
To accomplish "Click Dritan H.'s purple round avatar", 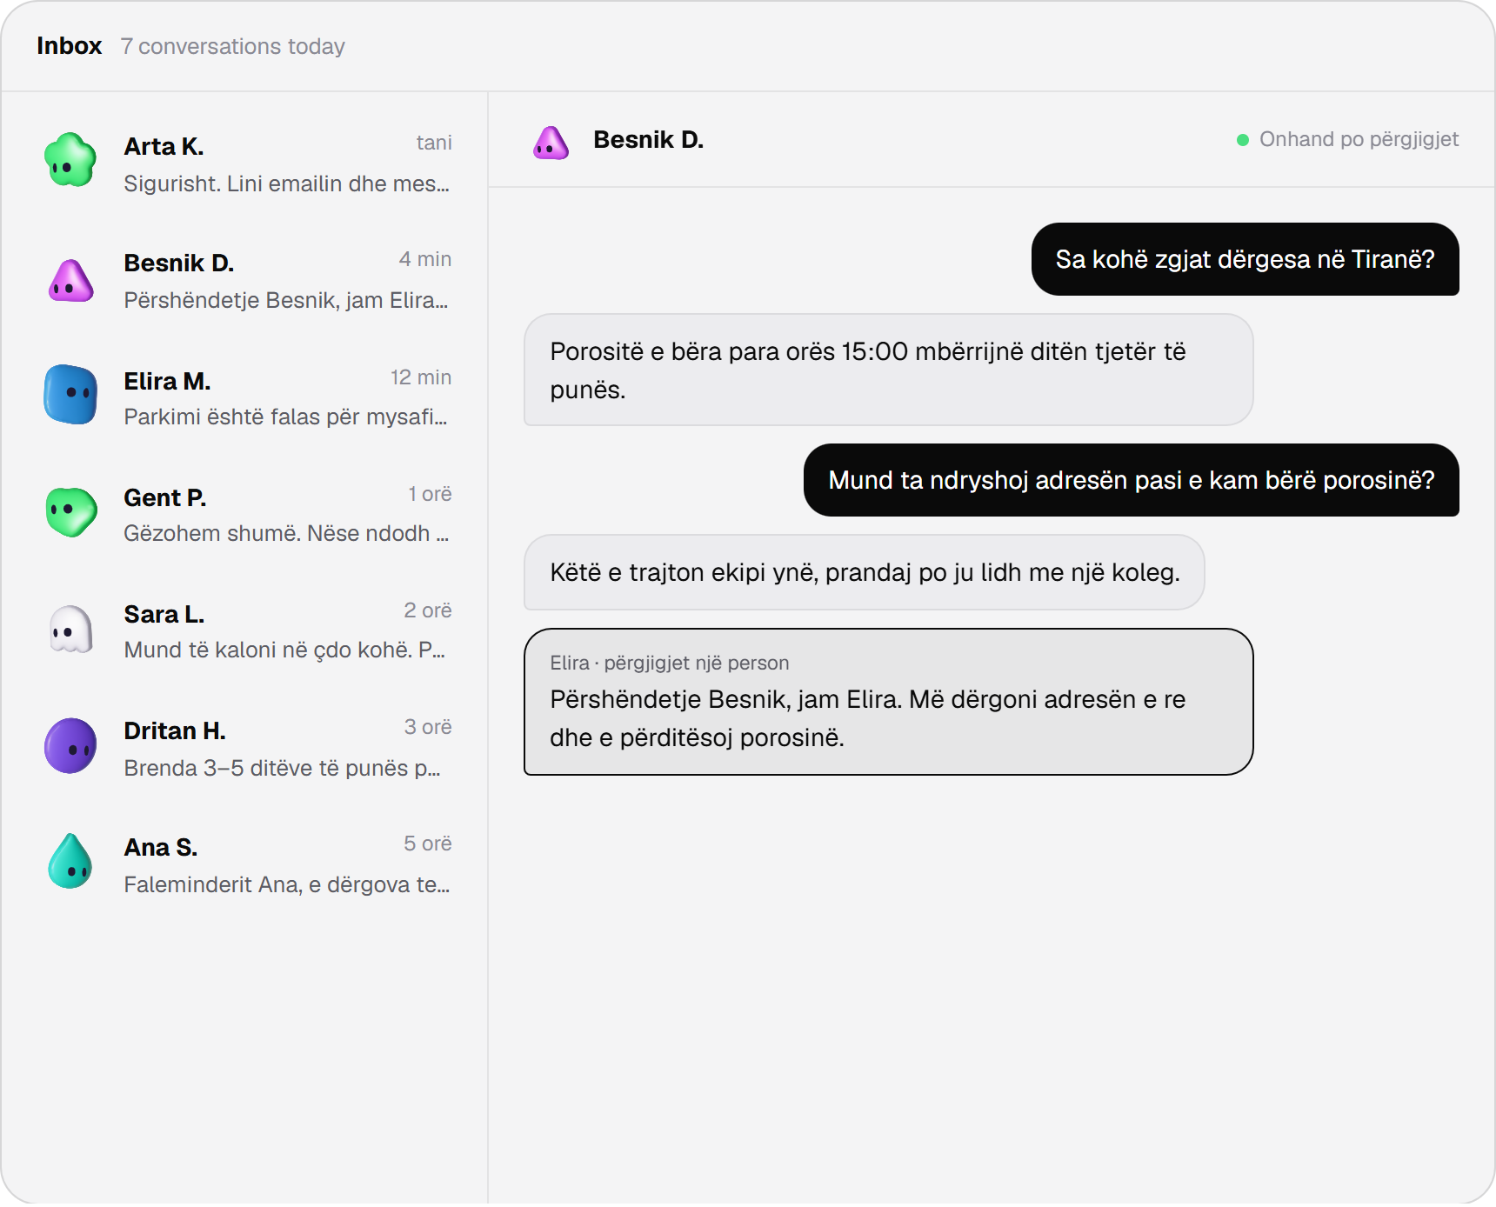I will point(70,745).
